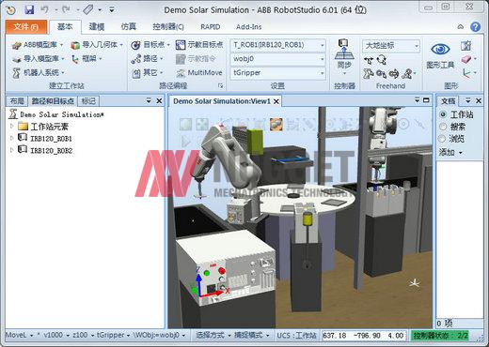Open the 大地坐标 coordinate system combo box
This screenshot has height=347, width=489.
[391, 46]
